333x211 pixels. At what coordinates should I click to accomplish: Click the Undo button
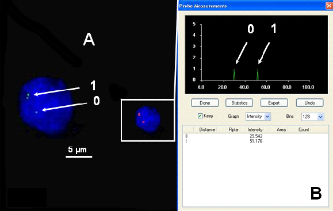309,103
